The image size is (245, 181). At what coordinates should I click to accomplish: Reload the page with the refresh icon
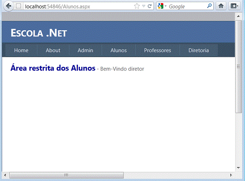click(x=150, y=6)
